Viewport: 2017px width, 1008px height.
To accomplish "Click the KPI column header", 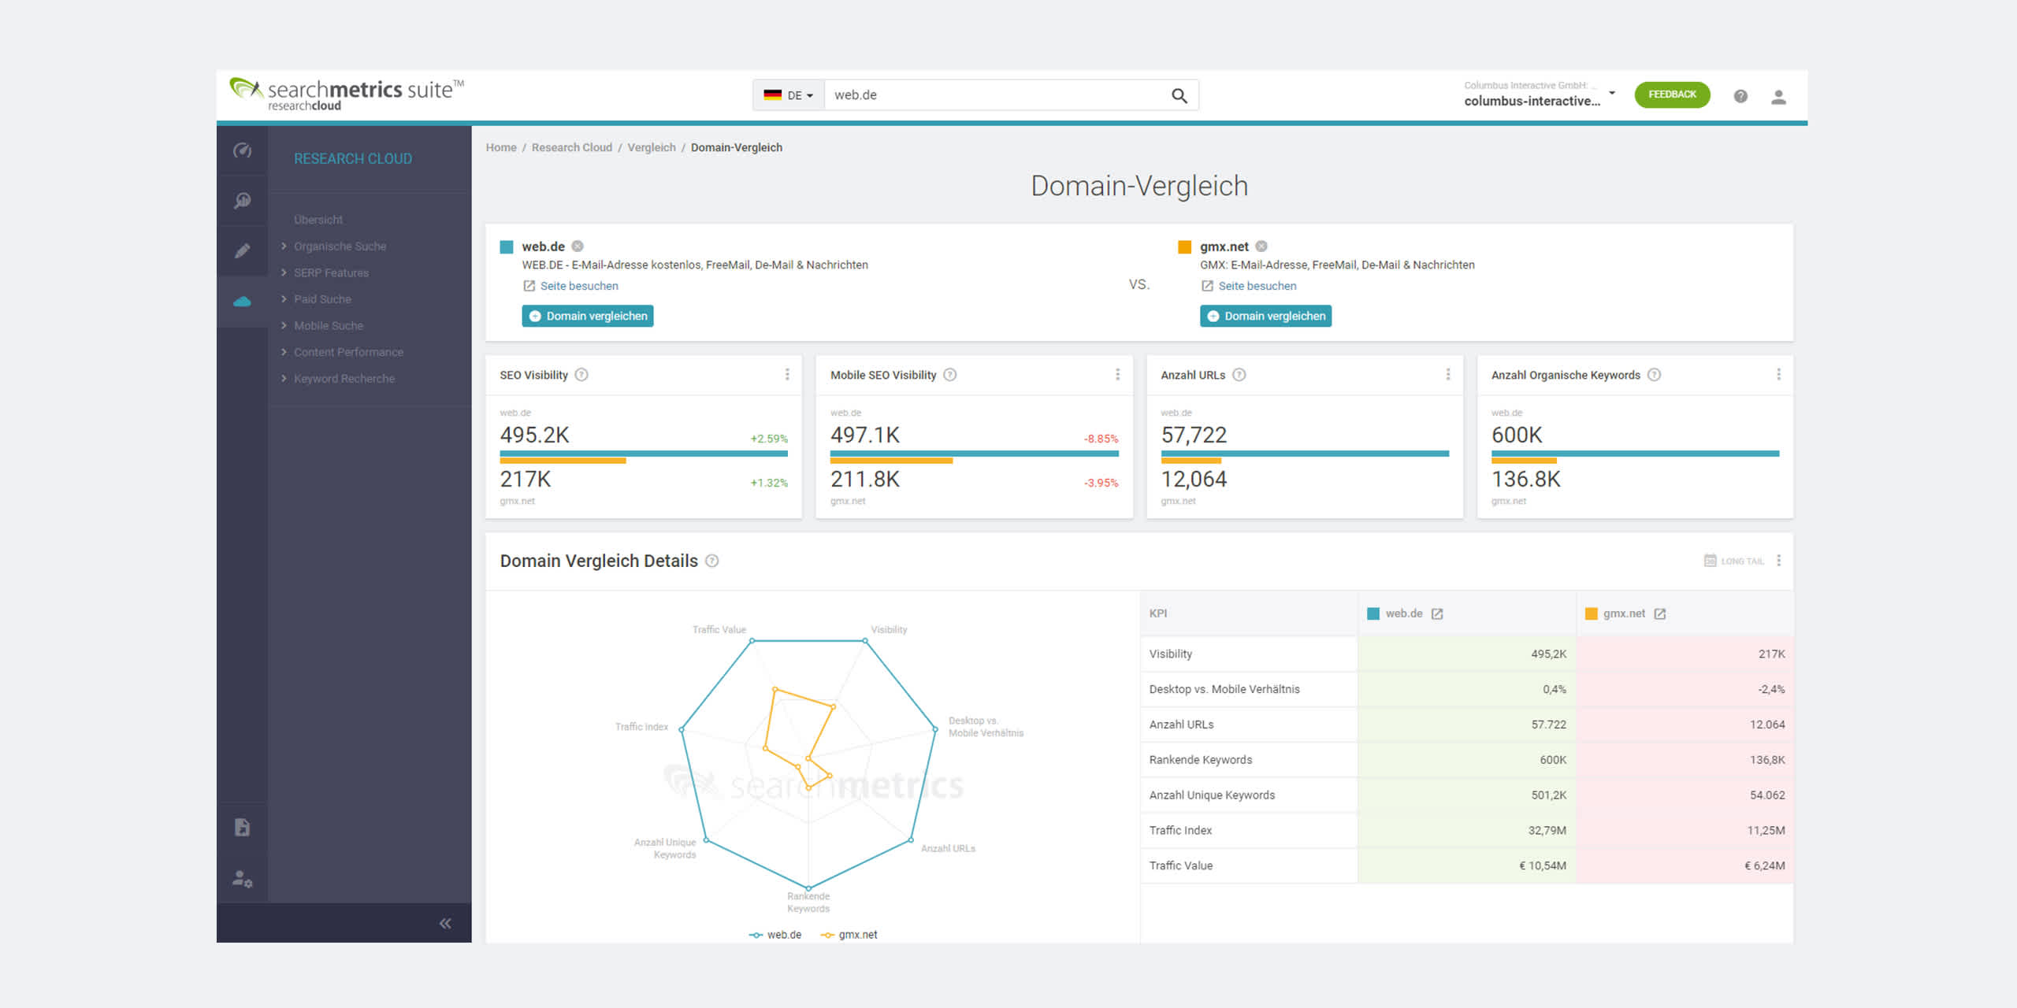I will (x=1249, y=613).
